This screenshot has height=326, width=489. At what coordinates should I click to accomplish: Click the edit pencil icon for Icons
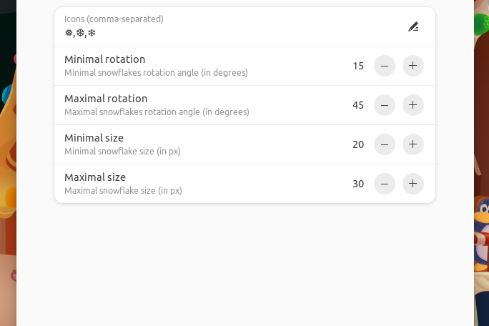click(x=413, y=26)
